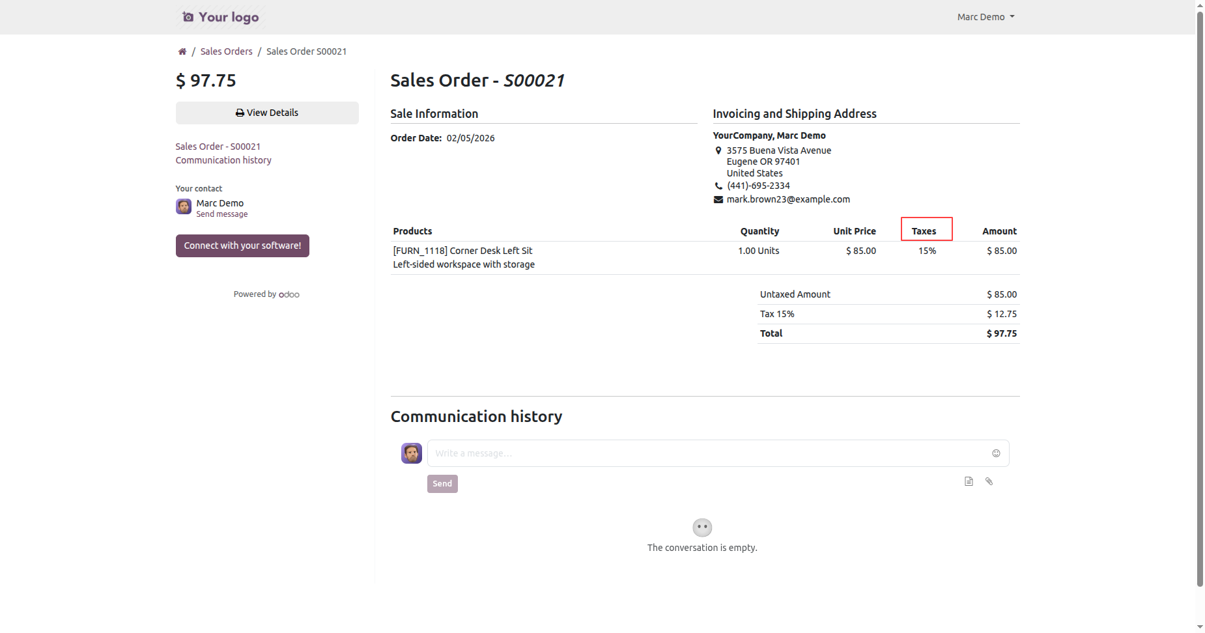The image size is (1205, 633).
Task: Jump to Communication history sidebar link
Action: tap(223, 160)
